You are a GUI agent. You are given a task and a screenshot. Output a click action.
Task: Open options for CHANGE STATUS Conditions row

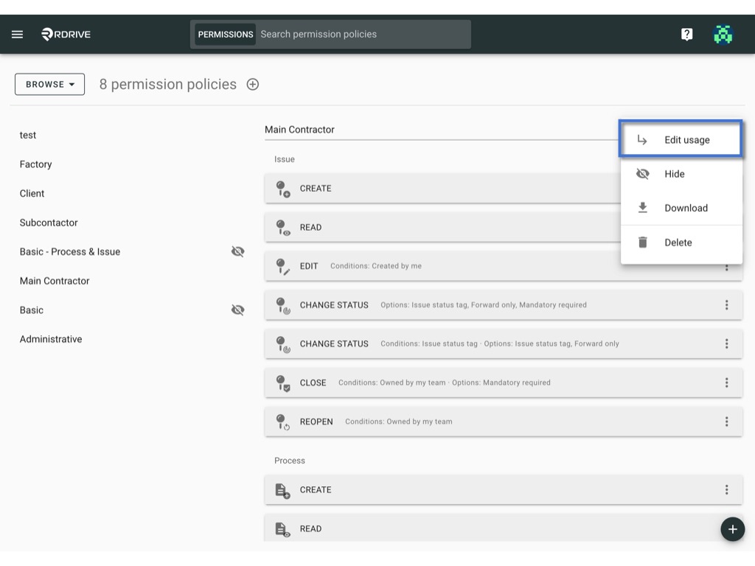click(x=726, y=343)
